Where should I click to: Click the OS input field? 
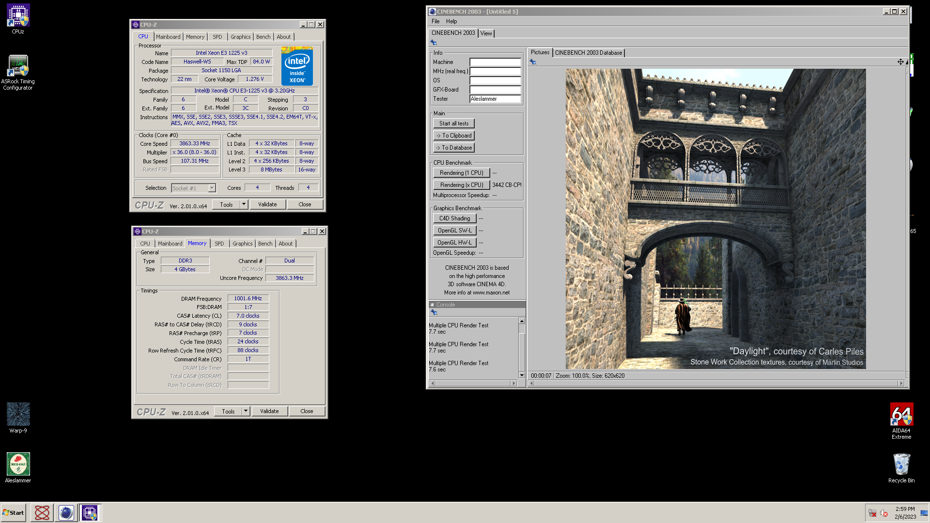coord(495,80)
